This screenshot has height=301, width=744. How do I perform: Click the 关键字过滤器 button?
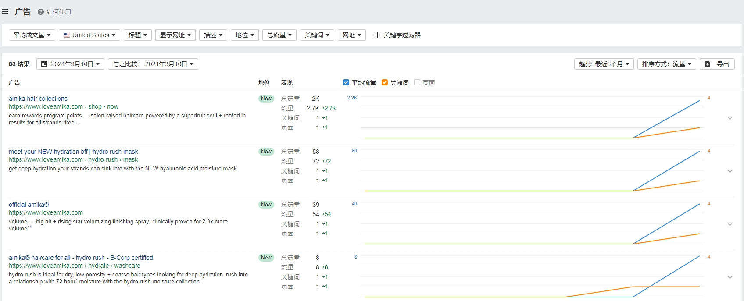click(x=397, y=35)
